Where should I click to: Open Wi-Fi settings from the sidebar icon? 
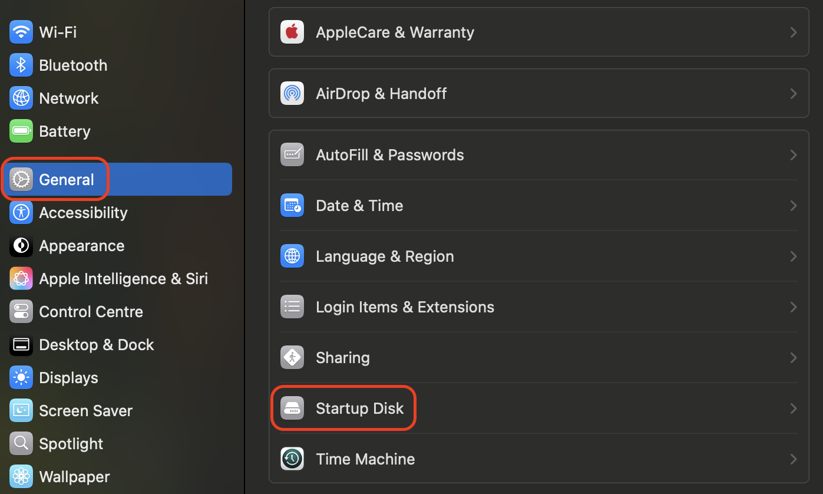tap(21, 32)
